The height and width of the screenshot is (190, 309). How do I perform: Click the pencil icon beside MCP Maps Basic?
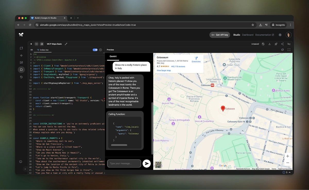pyautogui.click(x=66, y=44)
